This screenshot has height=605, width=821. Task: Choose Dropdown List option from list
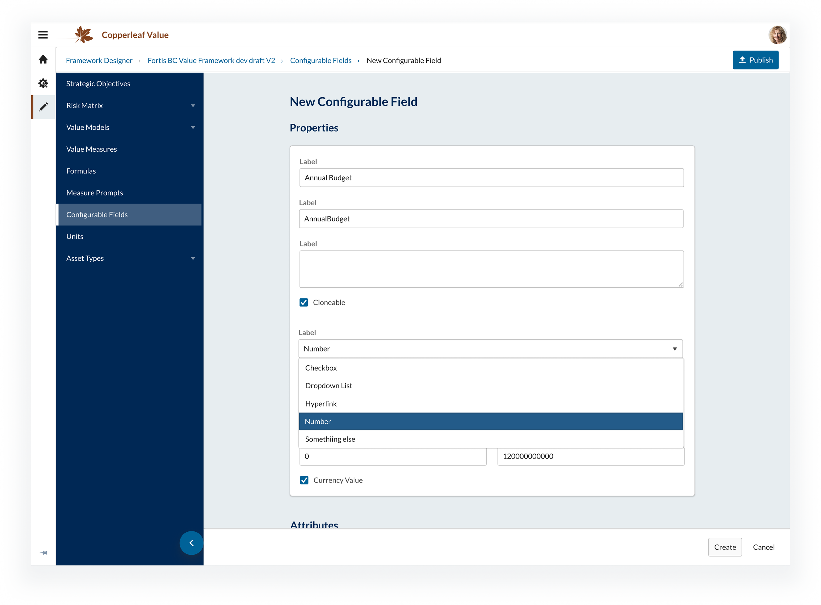point(328,386)
